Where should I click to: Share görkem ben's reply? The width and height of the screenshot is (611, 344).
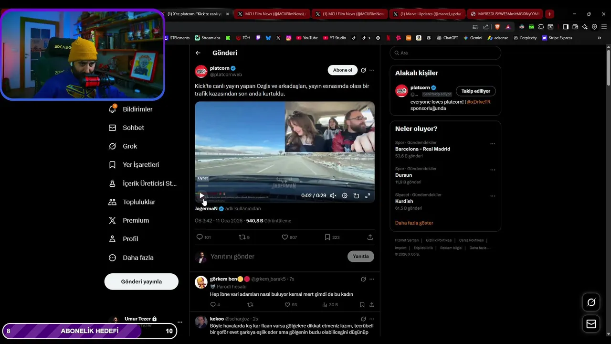(x=372, y=305)
